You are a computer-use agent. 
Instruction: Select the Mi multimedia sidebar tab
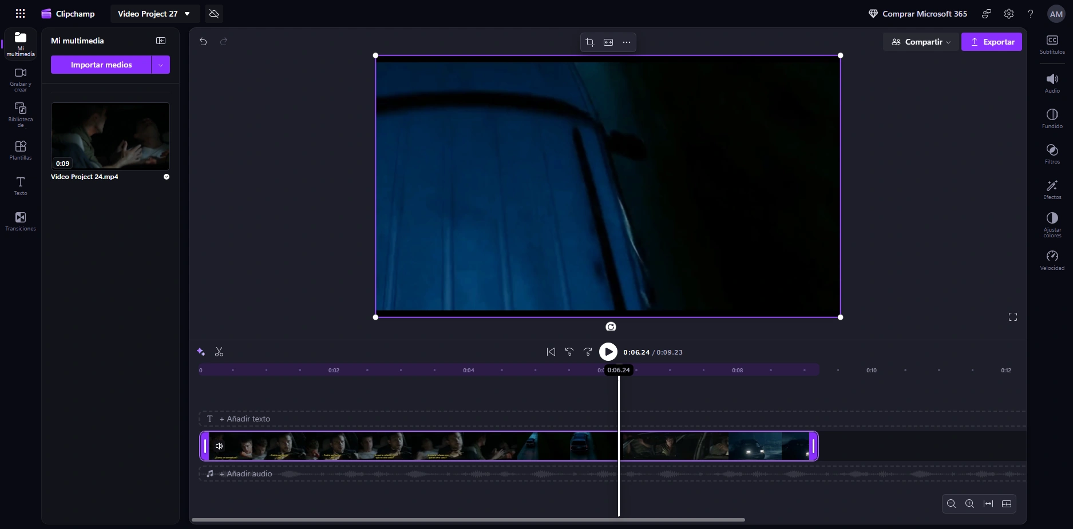click(x=21, y=44)
